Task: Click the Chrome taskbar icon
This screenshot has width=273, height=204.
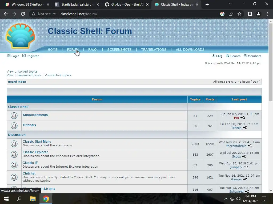Action: [x=46, y=199]
